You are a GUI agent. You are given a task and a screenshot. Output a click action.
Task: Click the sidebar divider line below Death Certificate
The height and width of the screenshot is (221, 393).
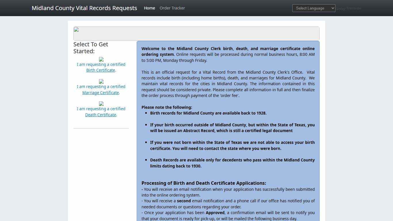(101, 128)
